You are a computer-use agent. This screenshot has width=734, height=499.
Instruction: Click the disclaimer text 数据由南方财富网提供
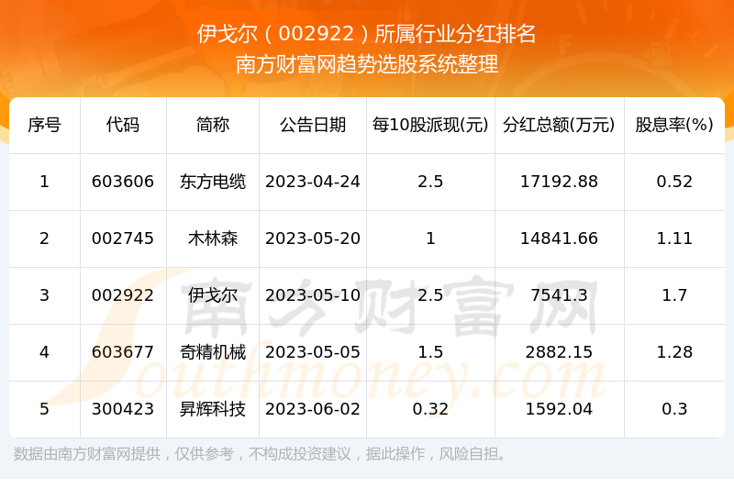(x=87, y=453)
